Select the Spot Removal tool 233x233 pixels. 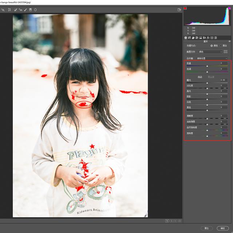click(15, 10)
